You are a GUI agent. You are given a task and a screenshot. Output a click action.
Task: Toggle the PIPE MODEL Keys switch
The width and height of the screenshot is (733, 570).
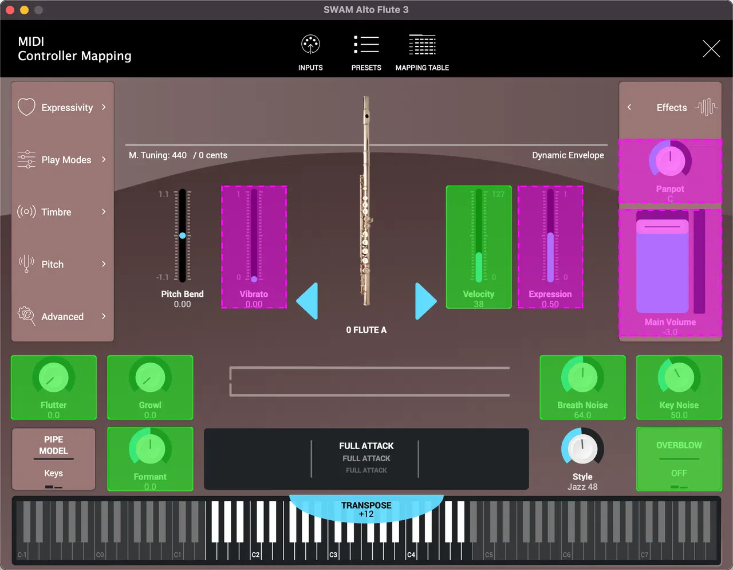54,459
